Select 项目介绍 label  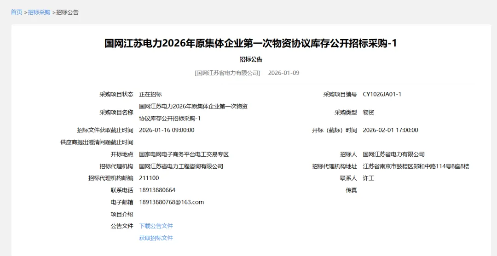[122, 214]
